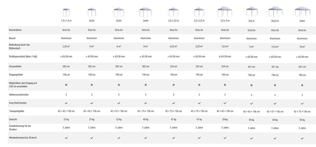Click the Windwiderstand checkmark in 2,5 x 5 m column

[x=225, y=138]
